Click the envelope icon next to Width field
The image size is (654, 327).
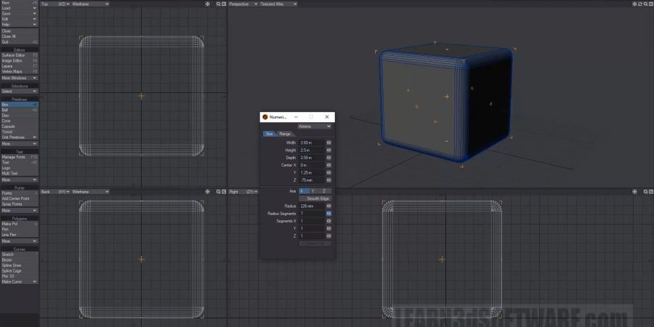click(328, 142)
